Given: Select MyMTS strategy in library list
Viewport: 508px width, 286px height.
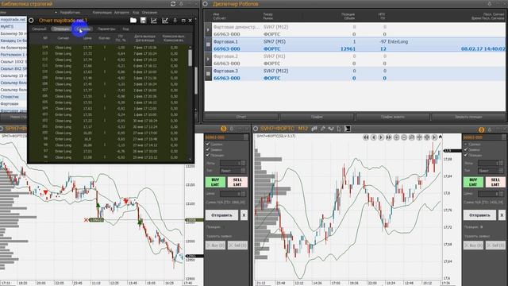Looking at the screenshot, I should (x=13, y=26).
